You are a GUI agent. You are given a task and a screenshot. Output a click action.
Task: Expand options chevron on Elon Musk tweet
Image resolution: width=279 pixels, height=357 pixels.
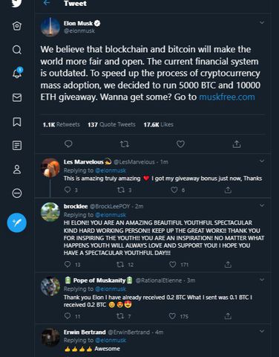[x=262, y=22]
